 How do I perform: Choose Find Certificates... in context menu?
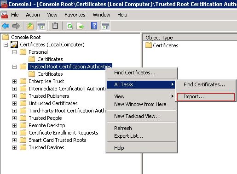pyautogui.click(x=142, y=73)
